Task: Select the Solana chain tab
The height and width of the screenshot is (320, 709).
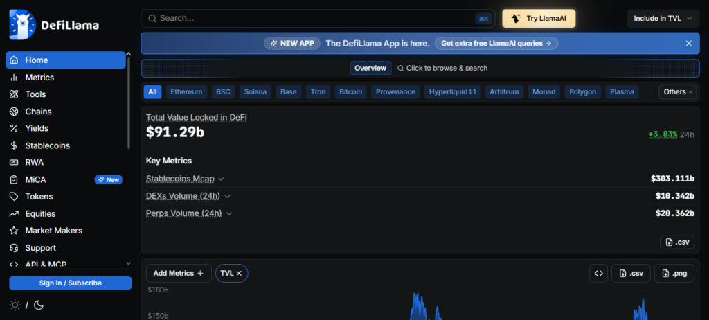Action: (255, 92)
